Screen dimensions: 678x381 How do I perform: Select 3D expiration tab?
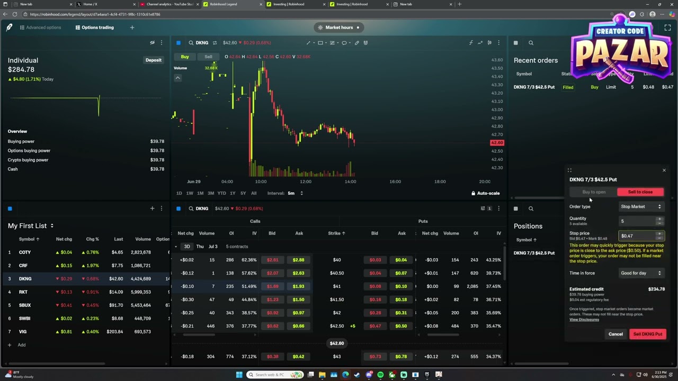pyautogui.click(x=187, y=247)
